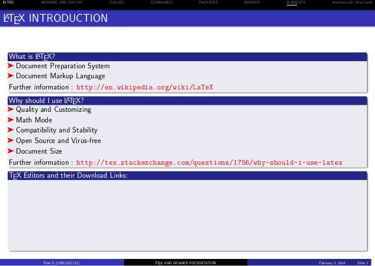Click red arrow bullet beside Math Mode

(11, 119)
